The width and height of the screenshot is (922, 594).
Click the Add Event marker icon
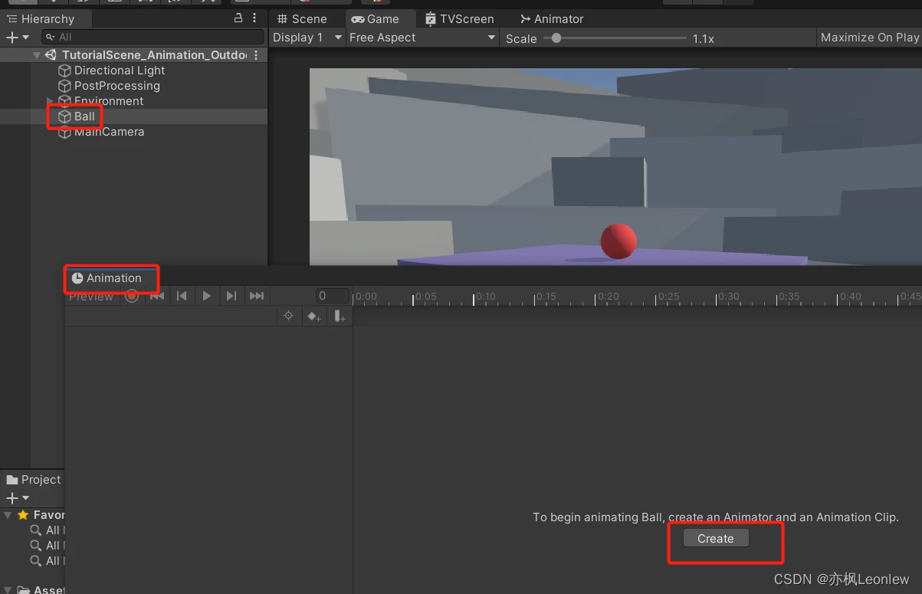click(340, 316)
